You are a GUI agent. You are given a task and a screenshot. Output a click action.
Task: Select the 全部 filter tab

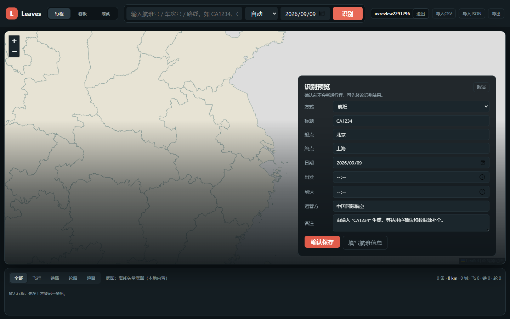tap(18, 278)
